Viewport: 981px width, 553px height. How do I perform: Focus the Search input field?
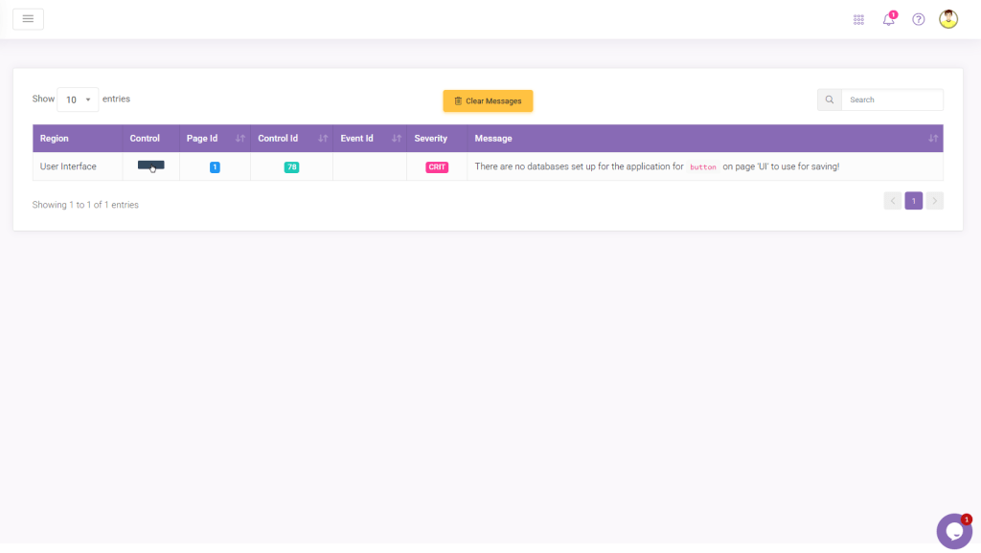[x=891, y=100]
